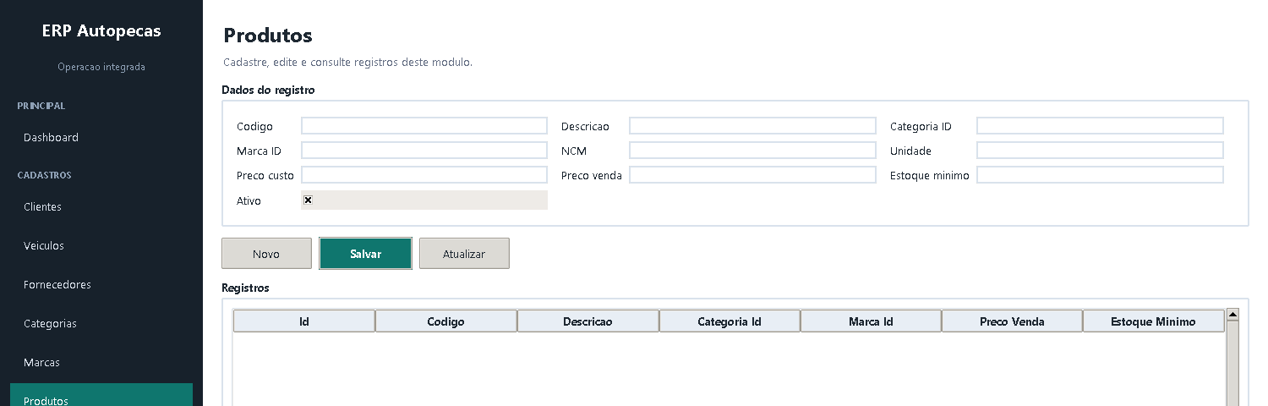Toggle the Ativo checkbox
The height and width of the screenshot is (406, 1268).
[308, 200]
